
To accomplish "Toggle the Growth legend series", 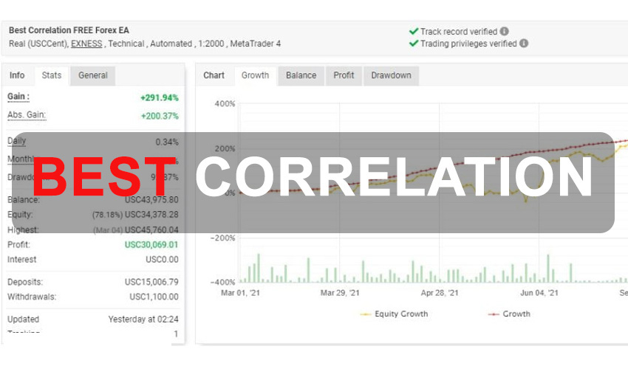I will click(x=509, y=314).
